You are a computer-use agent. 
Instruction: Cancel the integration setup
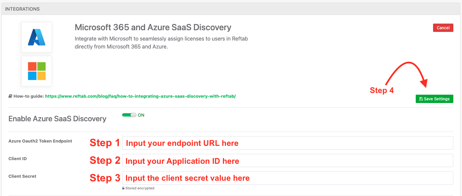(x=443, y=28)
